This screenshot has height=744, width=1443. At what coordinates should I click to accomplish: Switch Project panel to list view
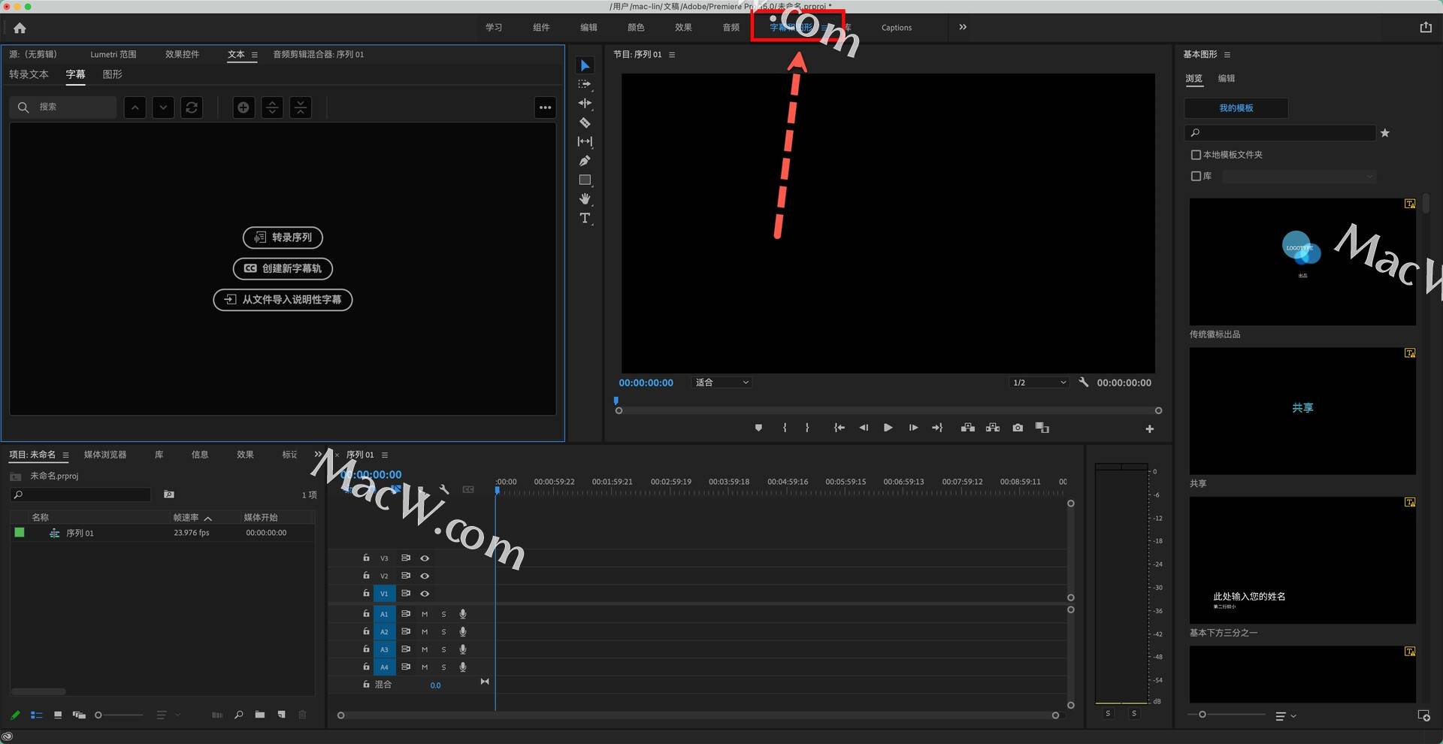click(36, 715)
